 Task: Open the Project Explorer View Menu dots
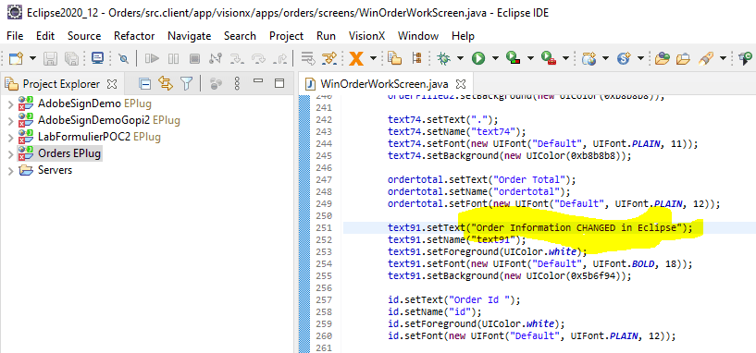pyautogui.click(x=237, y=84)
